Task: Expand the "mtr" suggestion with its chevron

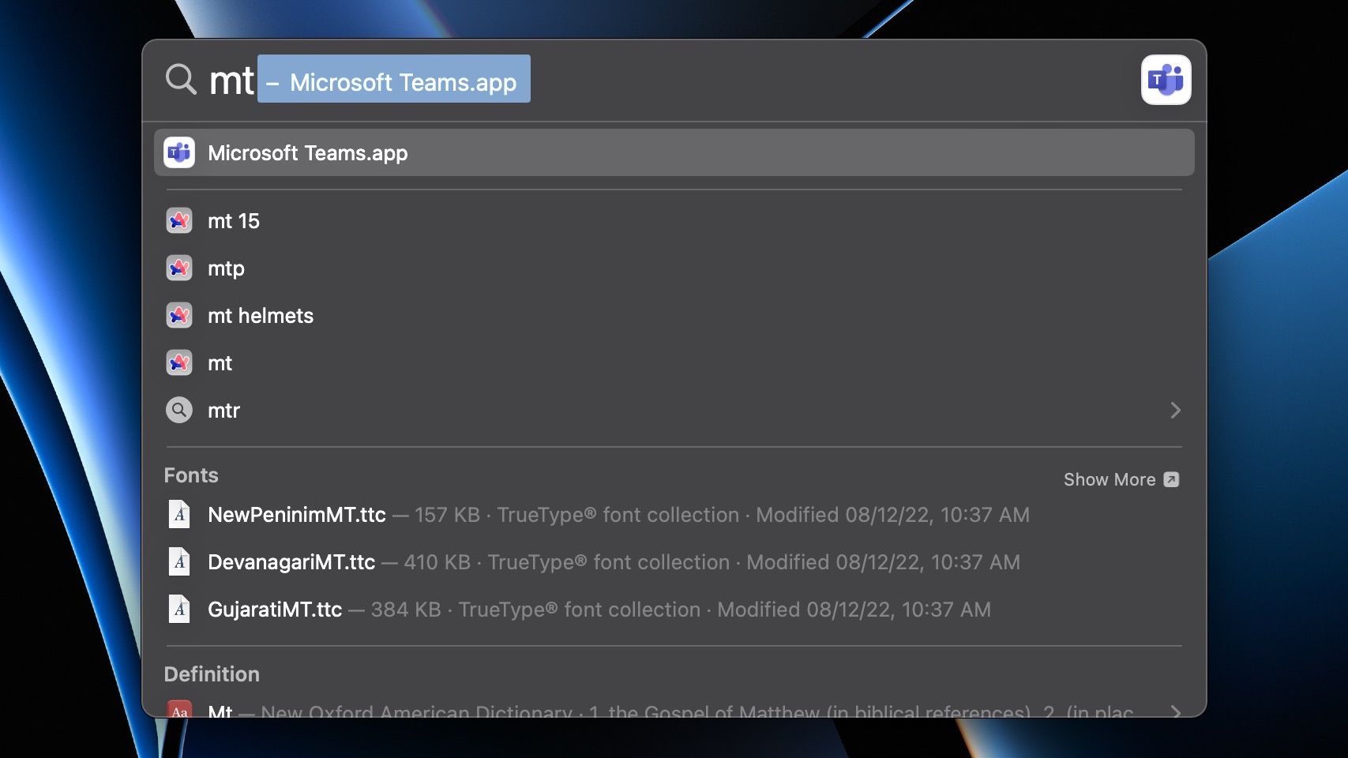Action: pyautogui.click(x=1175, y=411)
